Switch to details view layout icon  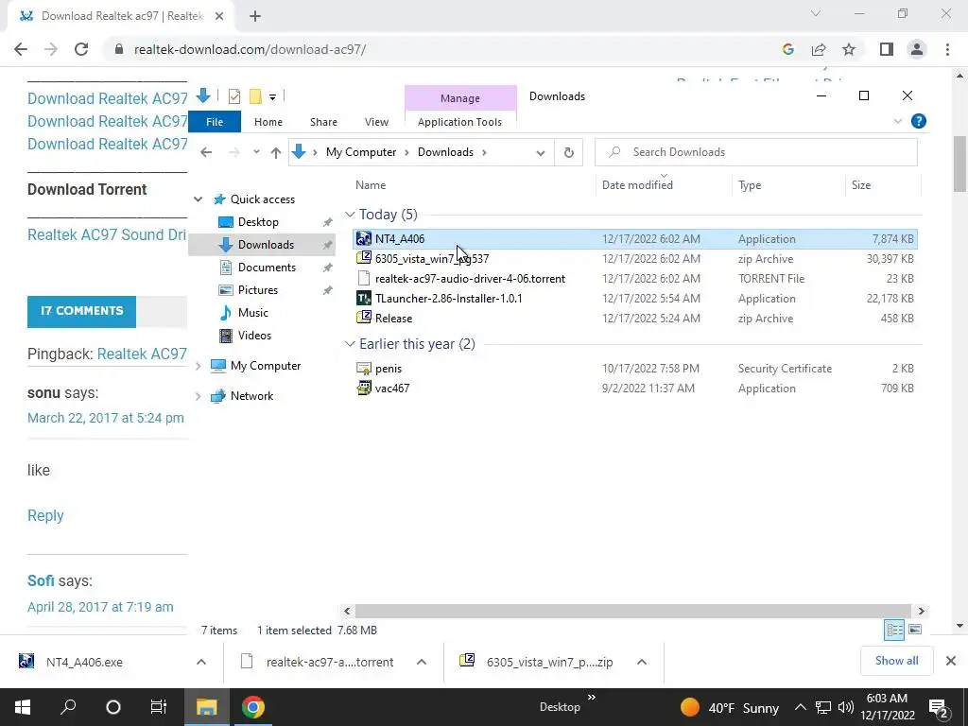(x=894, y=630)
